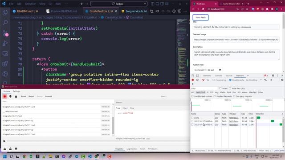Viewport: 285px width, 160px height.
Task: Bookmark this page with the star icon
Action: click(247, 9)
